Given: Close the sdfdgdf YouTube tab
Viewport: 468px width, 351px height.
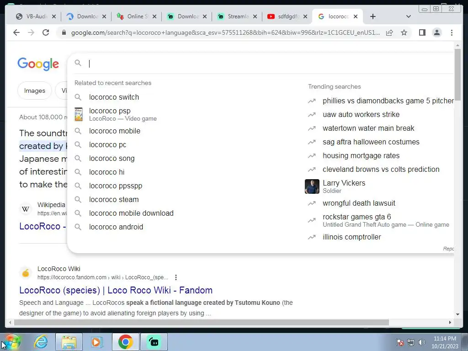Looking at the screenshot, I should [x=305, y=16].
